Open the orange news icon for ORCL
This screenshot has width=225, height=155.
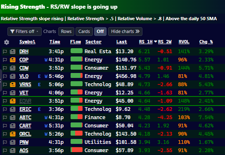(13, 134)
